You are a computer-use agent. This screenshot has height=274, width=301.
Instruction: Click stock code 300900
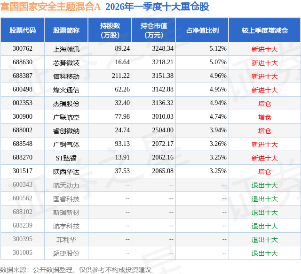point(23,117)
